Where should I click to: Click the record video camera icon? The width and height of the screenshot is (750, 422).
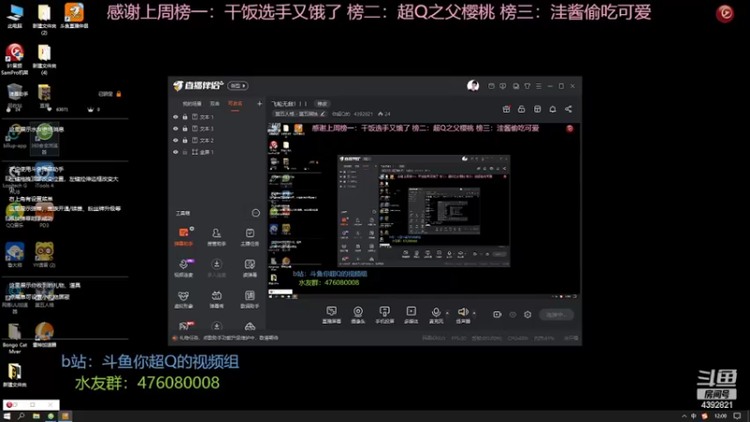click(x=497, y=314)
